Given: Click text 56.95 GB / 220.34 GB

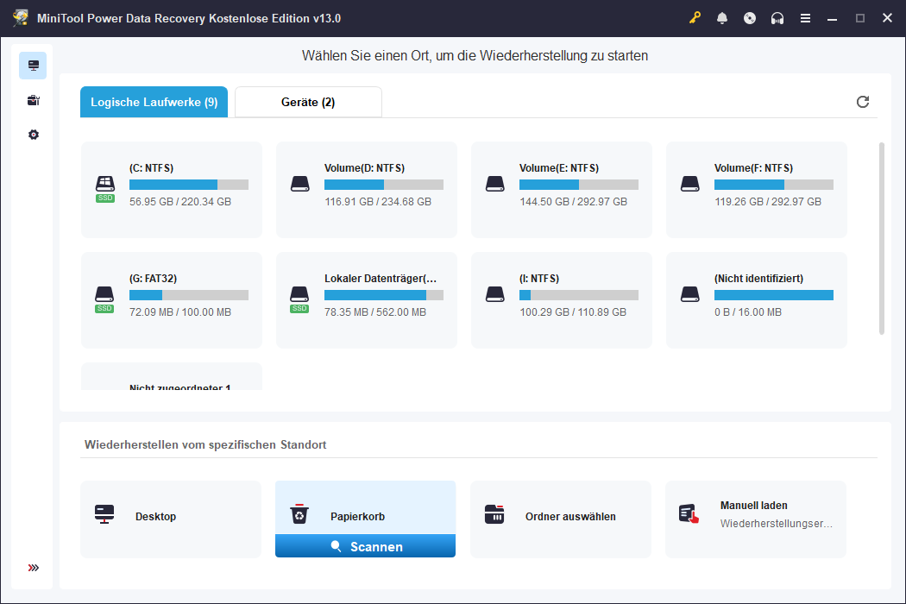Looking at the screenshot, I should (x=180, y=202).
